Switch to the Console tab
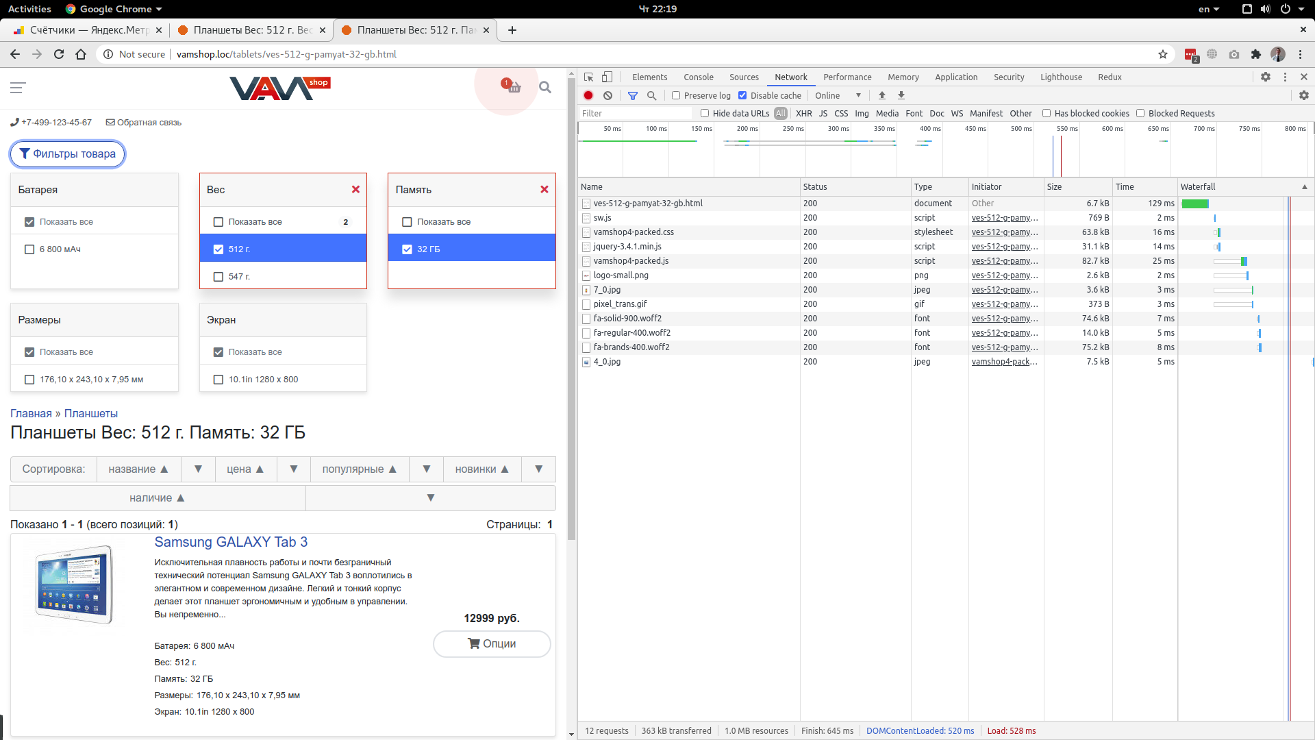The height and width of the screenshot is (740, 1315). click(x=699, y=77)
